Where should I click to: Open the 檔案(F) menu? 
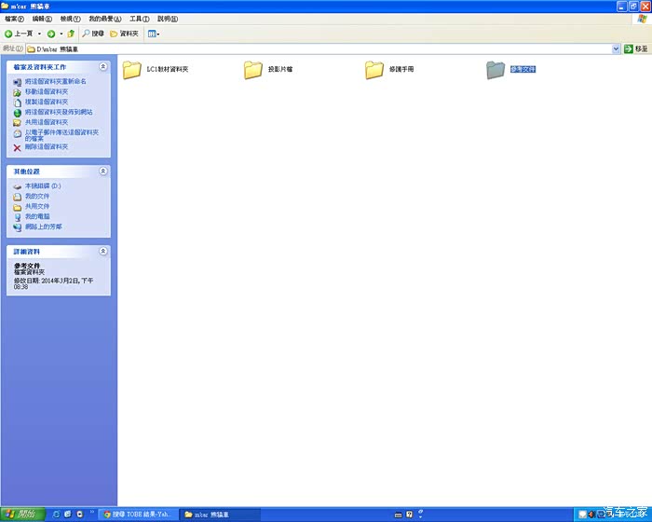(14, 19)
